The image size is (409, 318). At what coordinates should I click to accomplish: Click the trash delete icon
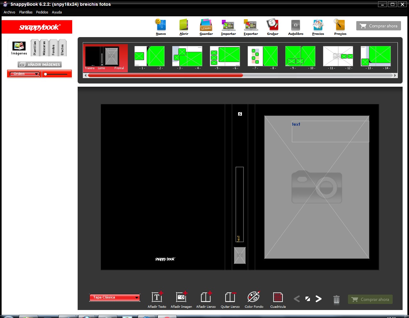[x=336, y=300]
